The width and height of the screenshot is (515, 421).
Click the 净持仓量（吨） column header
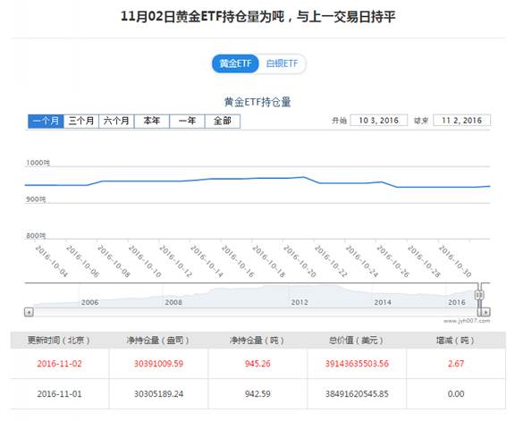pos(257,341)
